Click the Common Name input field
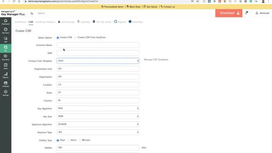This screenshot has height=153, width=272. tap(98, 45)
